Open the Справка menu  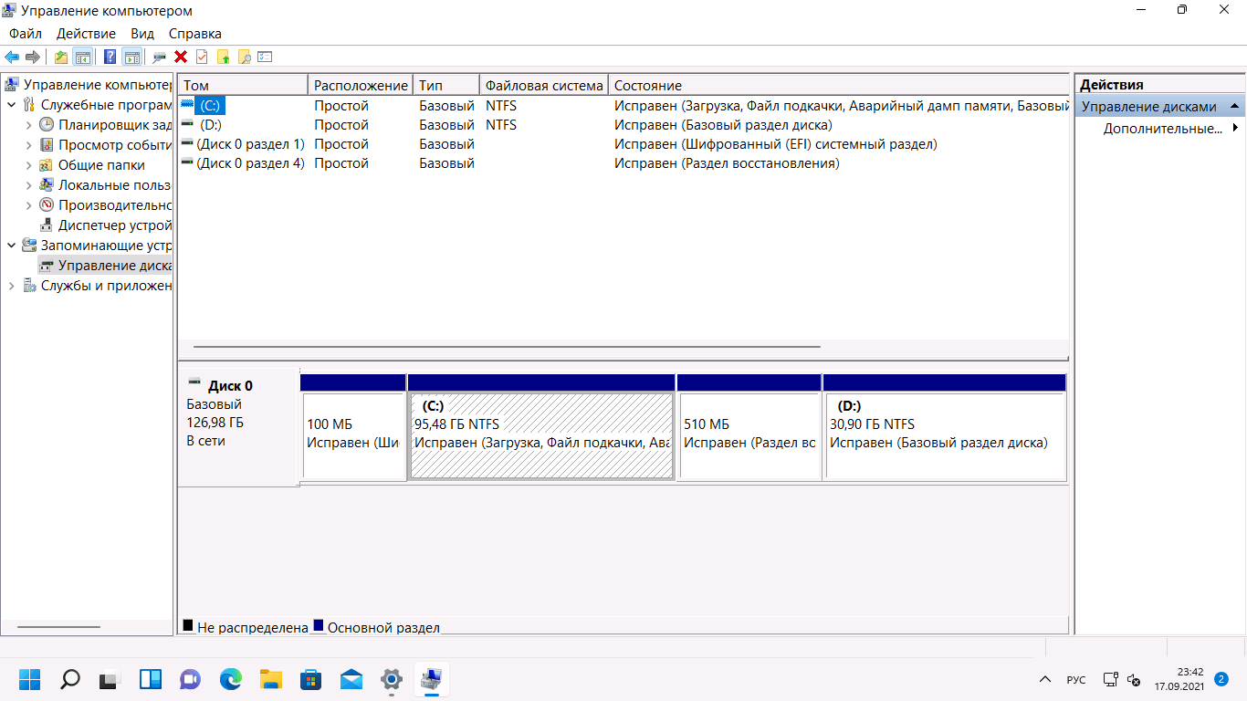coord(195,34)
